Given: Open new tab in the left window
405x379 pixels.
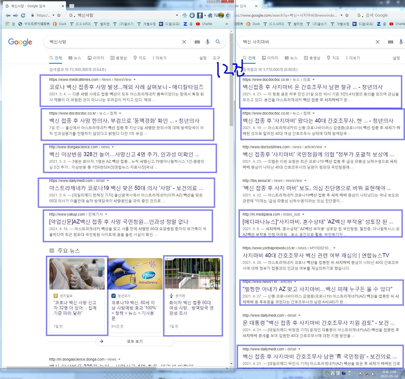Looking at the screenshot, I should pos(71,6).
